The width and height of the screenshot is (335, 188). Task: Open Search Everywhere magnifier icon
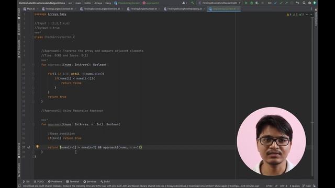304,3
